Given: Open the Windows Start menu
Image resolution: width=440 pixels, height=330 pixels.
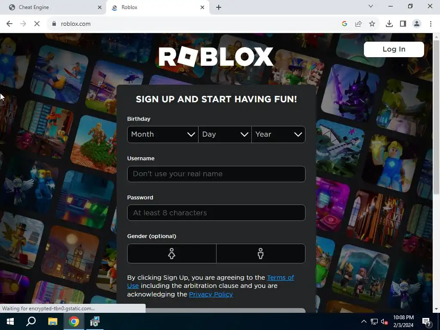Looking at the screenshot, I should (10, 321).
